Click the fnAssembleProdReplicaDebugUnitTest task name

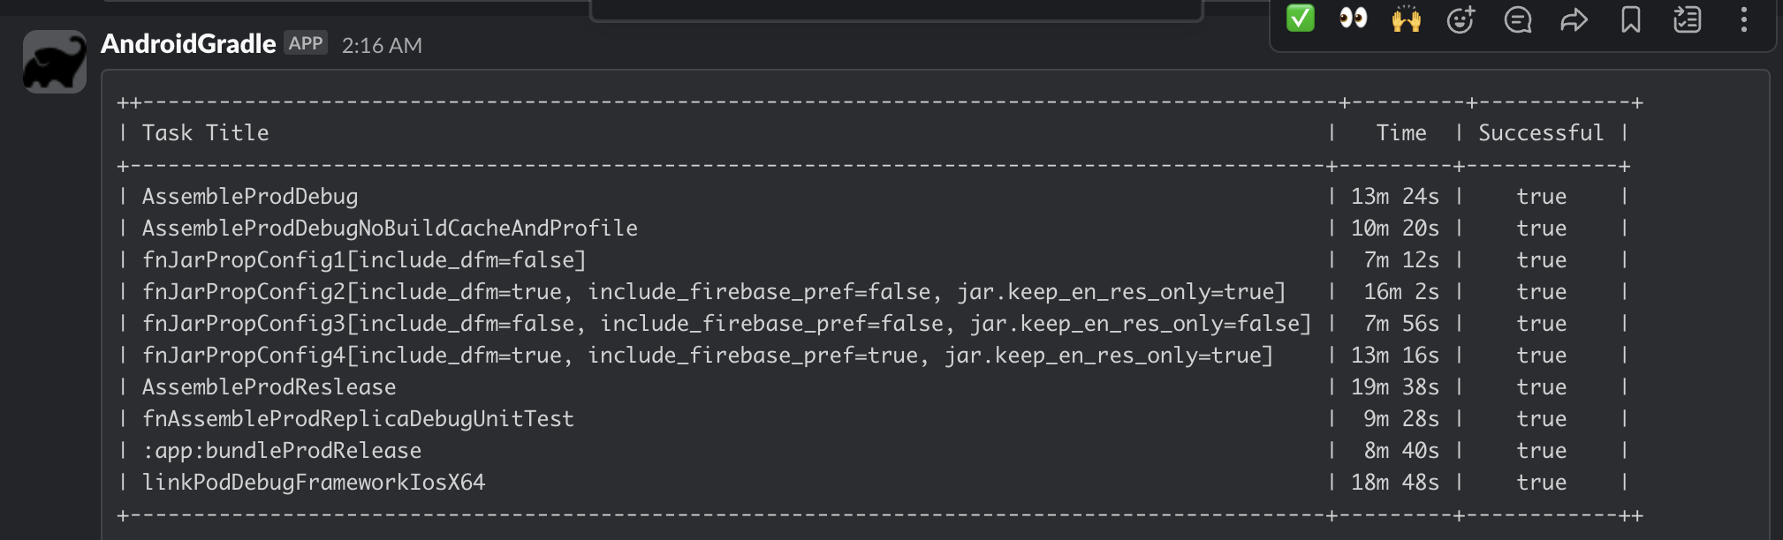point(358,418)
